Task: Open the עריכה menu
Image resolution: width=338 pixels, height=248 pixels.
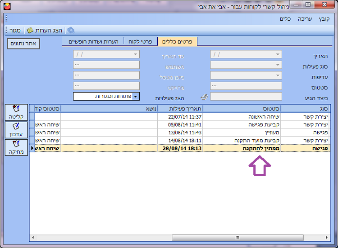Action: (305, 19)
